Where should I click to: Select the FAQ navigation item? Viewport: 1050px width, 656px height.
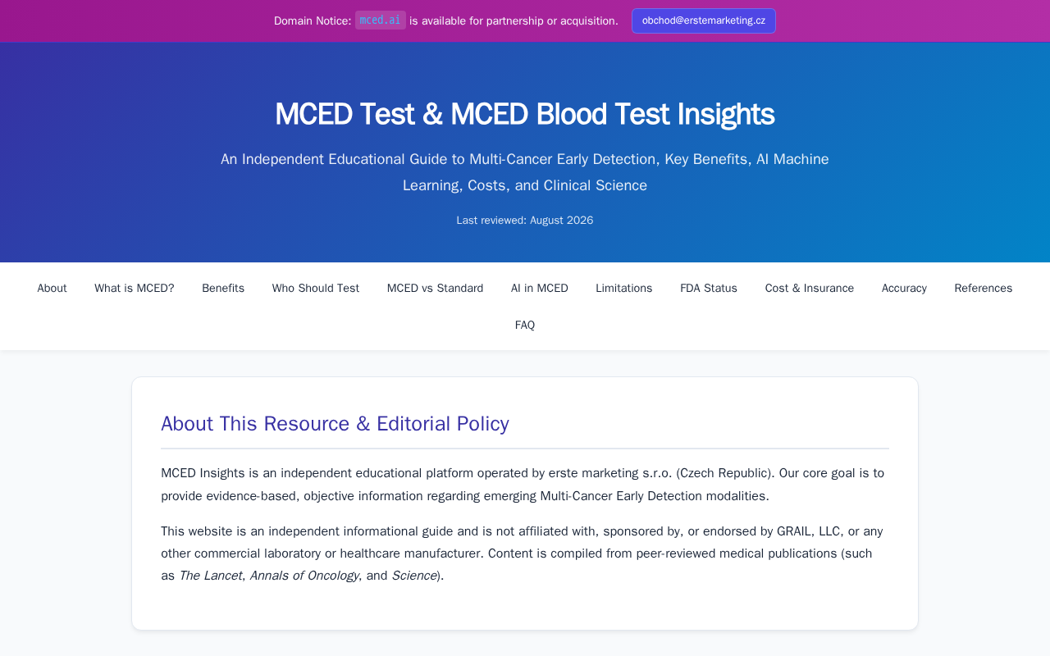point(525,325)
